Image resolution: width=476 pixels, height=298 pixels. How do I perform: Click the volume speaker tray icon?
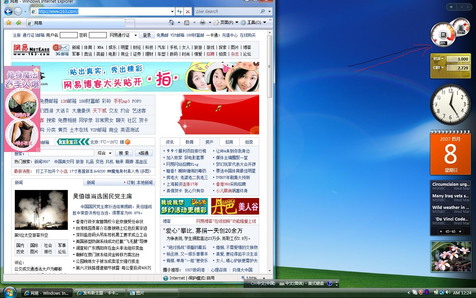pyautogui.click(x=448, y=292)
